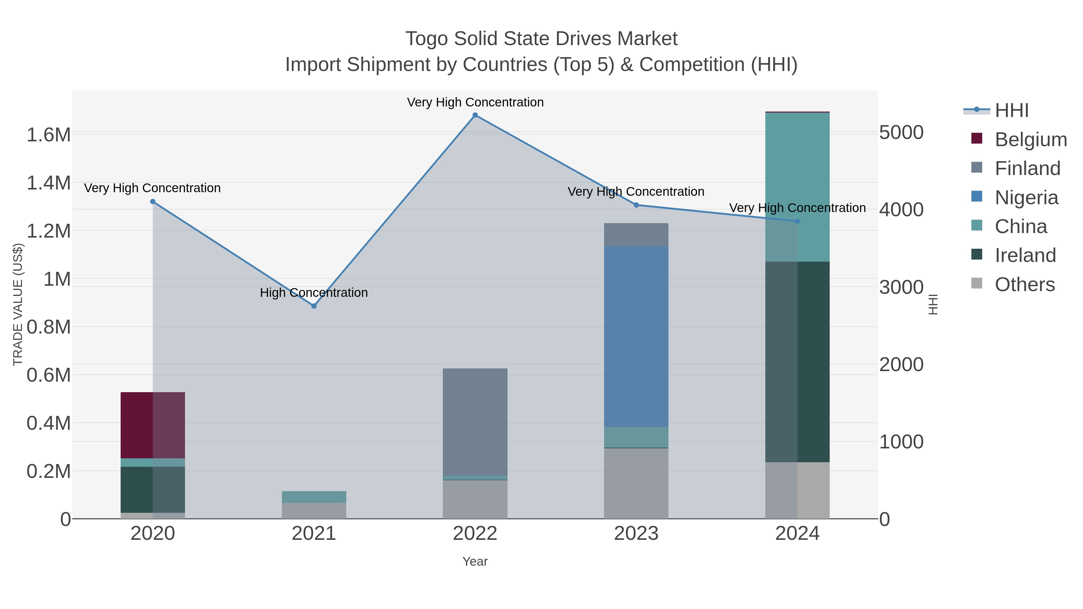Click the Others bar segment in 2024
The image size is (1083, 609).
coord(797,491)
